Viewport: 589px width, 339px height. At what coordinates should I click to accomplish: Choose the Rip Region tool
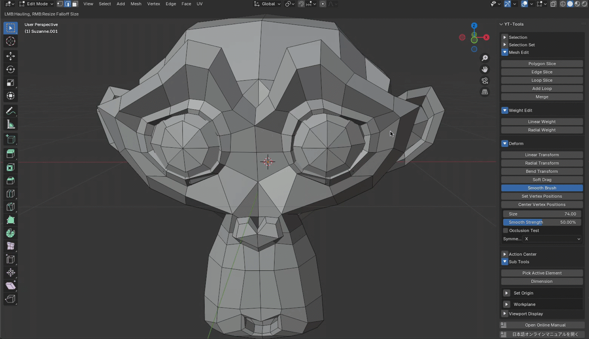10,299
